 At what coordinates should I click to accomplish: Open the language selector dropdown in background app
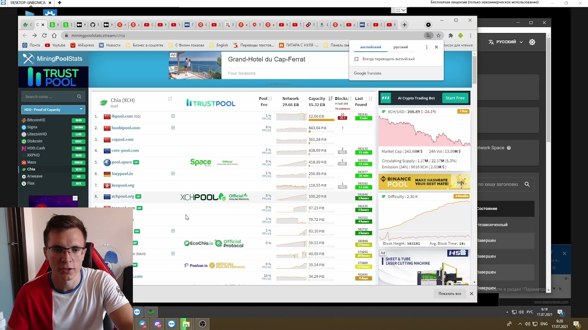tap(506, 42)
